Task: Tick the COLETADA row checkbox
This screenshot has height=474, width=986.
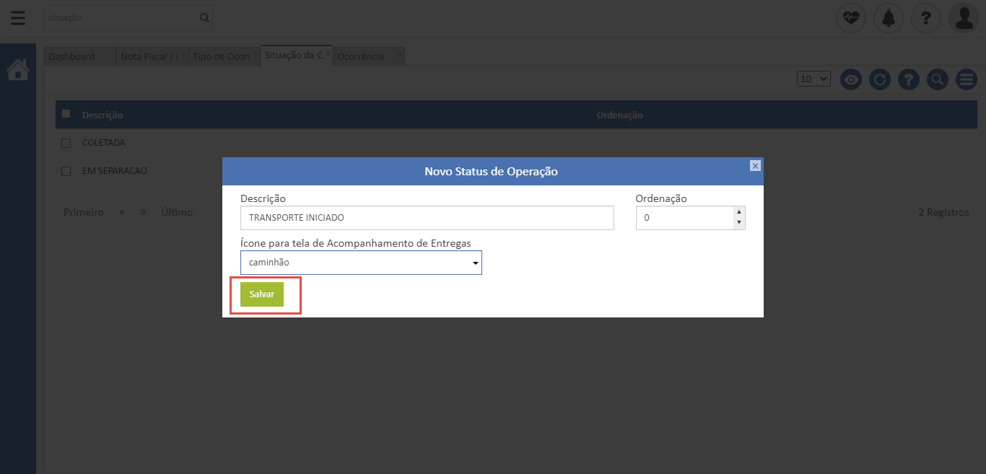Action: [x=66, y=143]
